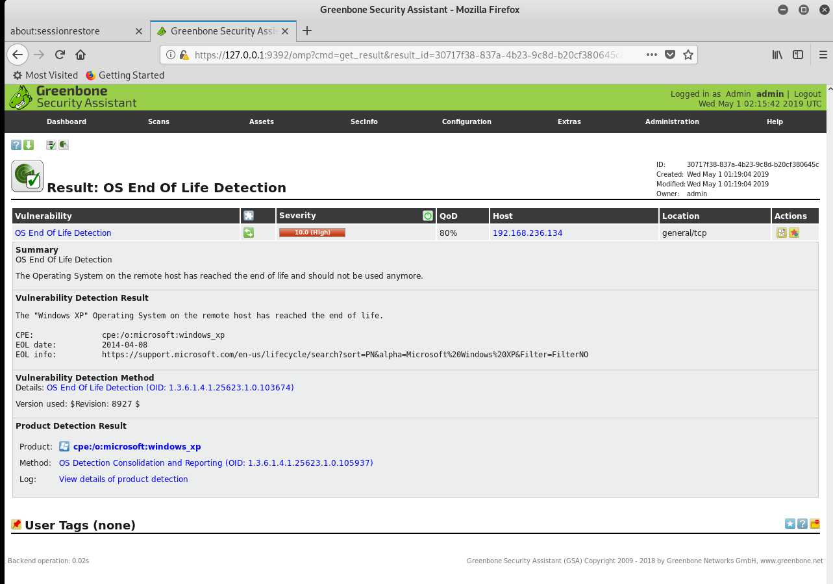Add a new user tag via star icon
The width and height of the screenshot is (833, 584).
click(x=790, y=524)
